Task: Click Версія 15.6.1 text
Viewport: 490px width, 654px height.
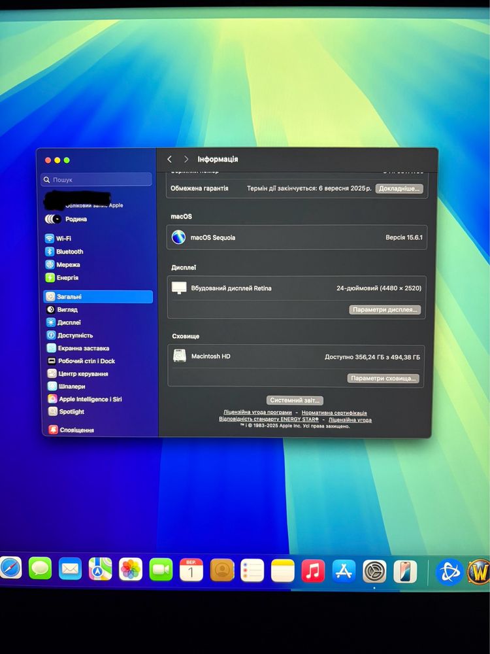Action: [404, 237]
